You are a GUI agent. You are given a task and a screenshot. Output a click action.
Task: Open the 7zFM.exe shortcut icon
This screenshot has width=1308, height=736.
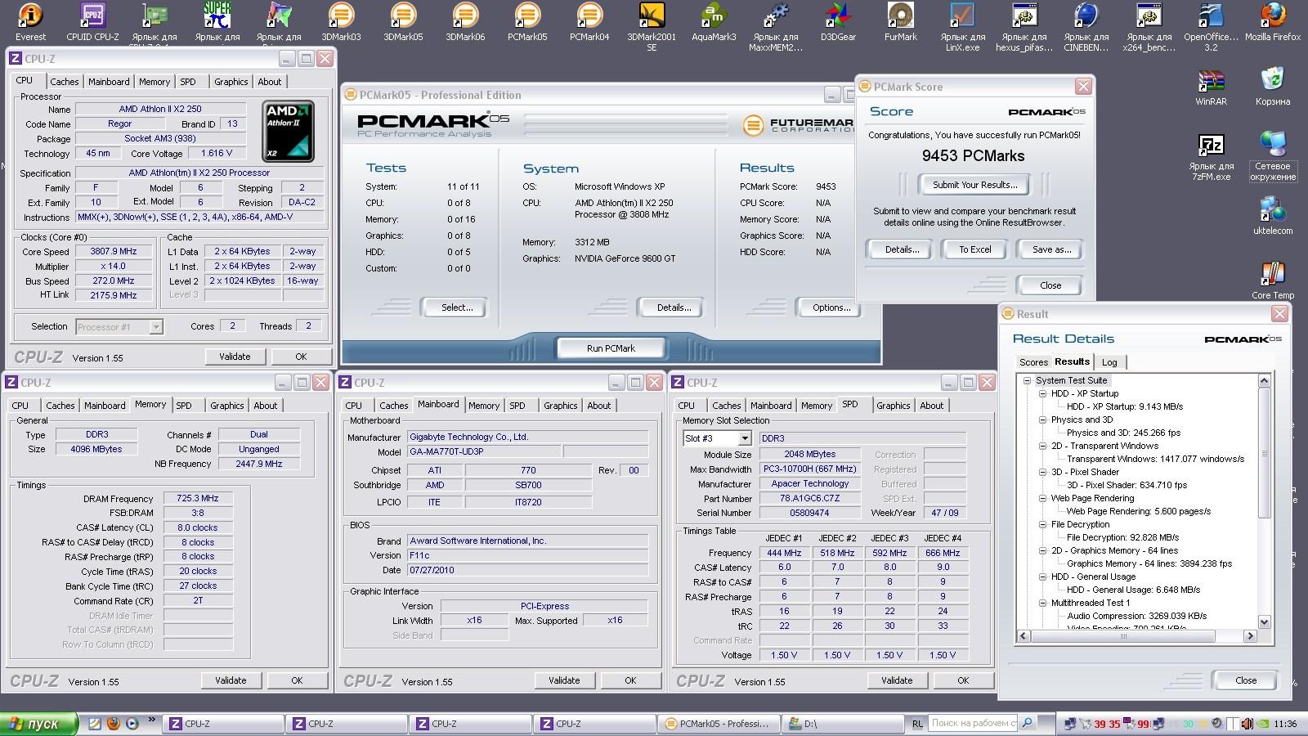[1211, 158]
